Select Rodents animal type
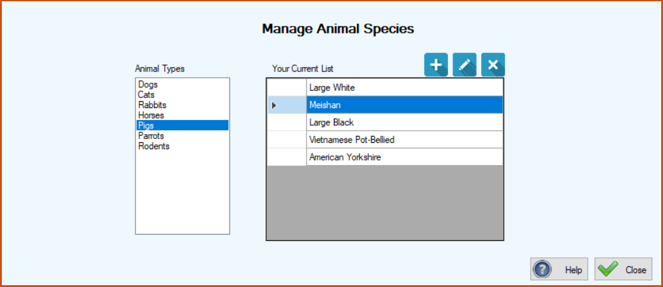 [x=154, y=146]
